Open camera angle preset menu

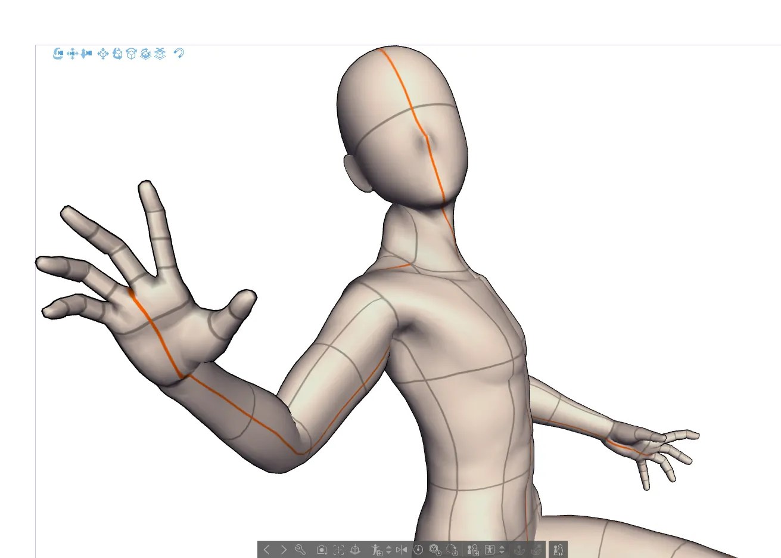click(x=322, y=550)
